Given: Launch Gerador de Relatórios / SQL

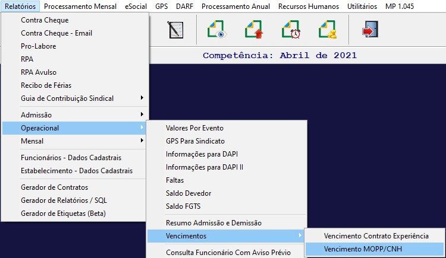Looking at the screenshot, I should 75,200.
